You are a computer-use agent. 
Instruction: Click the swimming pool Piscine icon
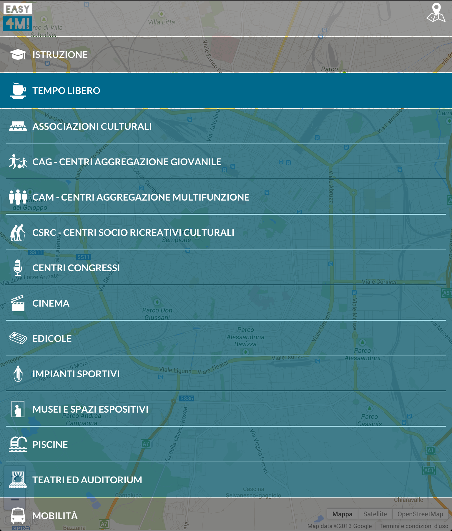tap(18, 444)
